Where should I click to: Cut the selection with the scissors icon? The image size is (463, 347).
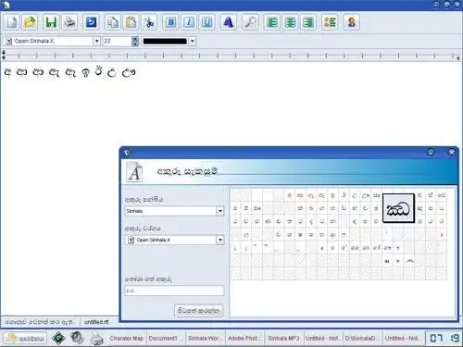[149, 22]
